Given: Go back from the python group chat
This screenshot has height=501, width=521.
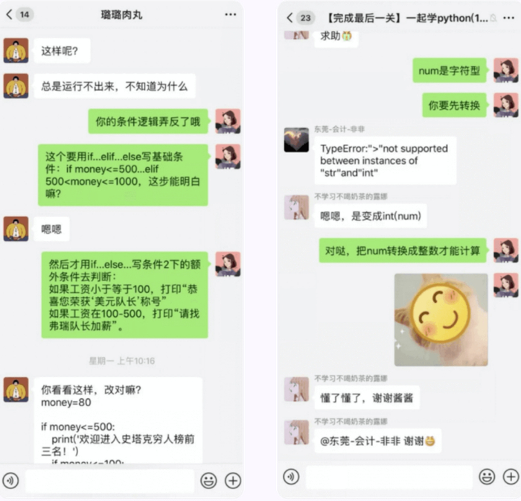Looking at the screenshot, I should tap(290, 18).
